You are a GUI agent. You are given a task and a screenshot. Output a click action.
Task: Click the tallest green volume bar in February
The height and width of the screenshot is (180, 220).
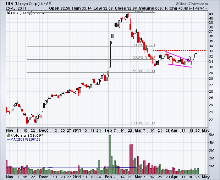pos(110,155)
